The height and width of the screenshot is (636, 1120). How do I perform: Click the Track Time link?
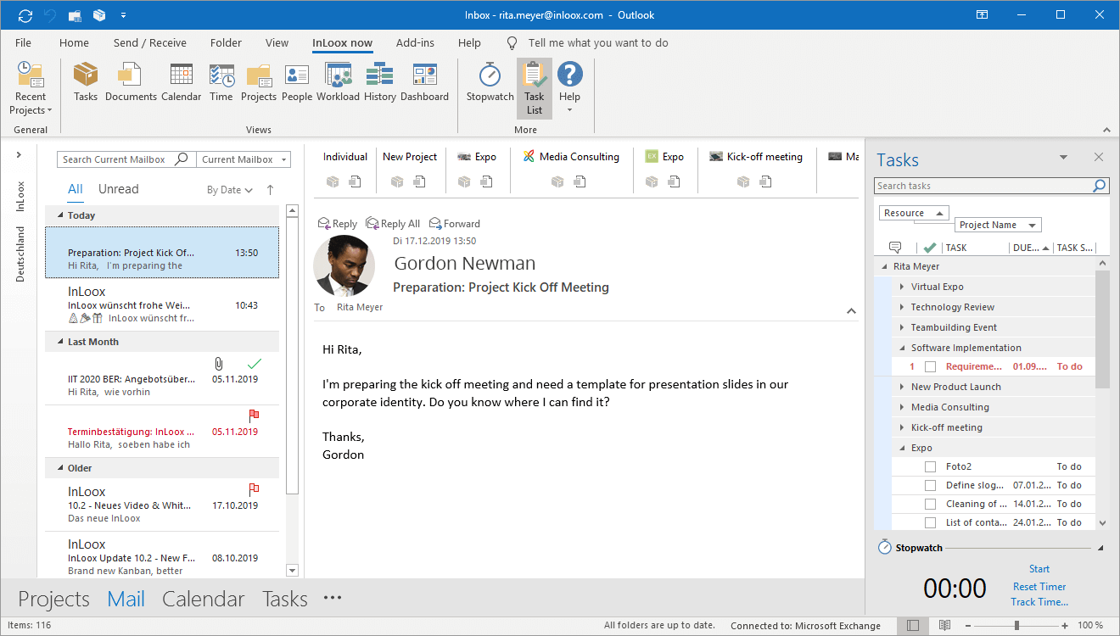click(x=1039, y=602)
